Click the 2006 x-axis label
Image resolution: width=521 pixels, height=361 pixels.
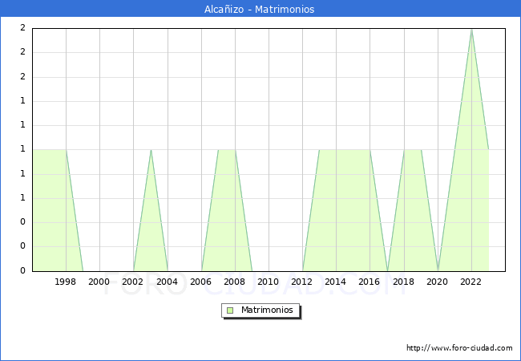[x=200, y=282]
